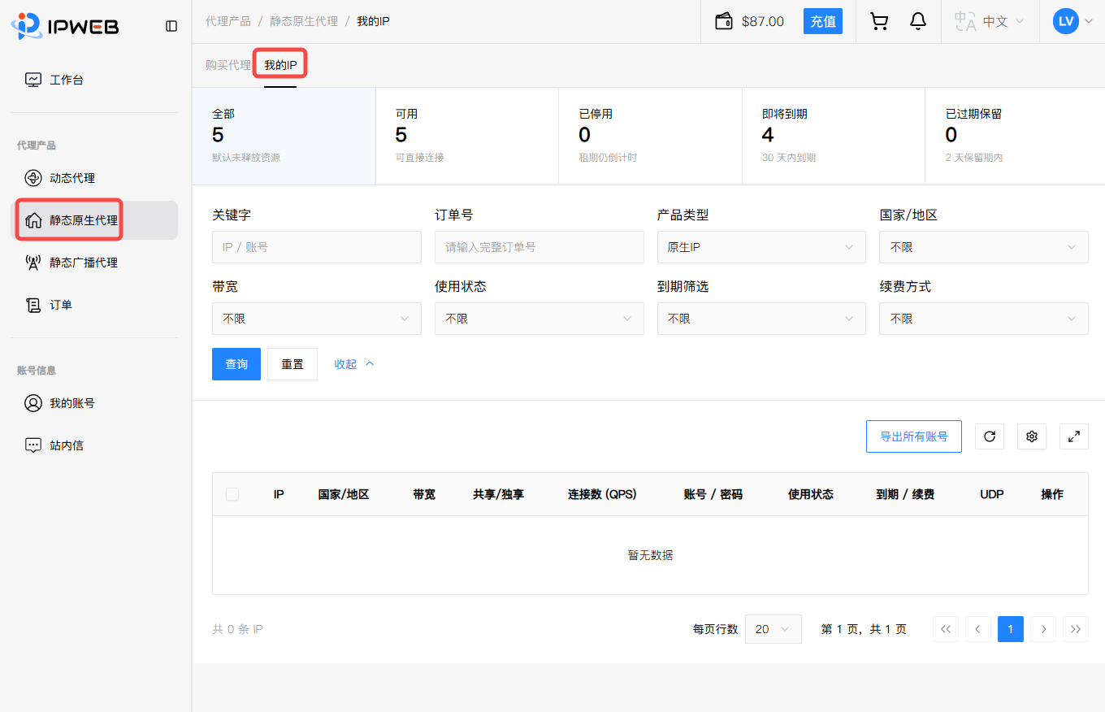Click the 动态代理 globe icon

click(x=33, y=178)
